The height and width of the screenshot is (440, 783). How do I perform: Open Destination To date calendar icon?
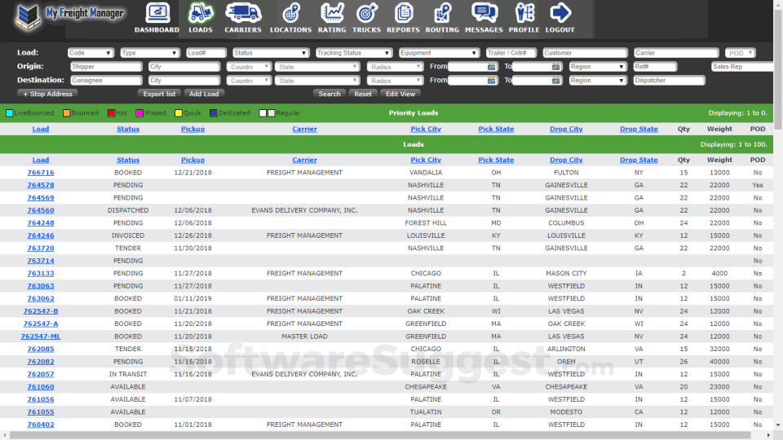point(555,81)
